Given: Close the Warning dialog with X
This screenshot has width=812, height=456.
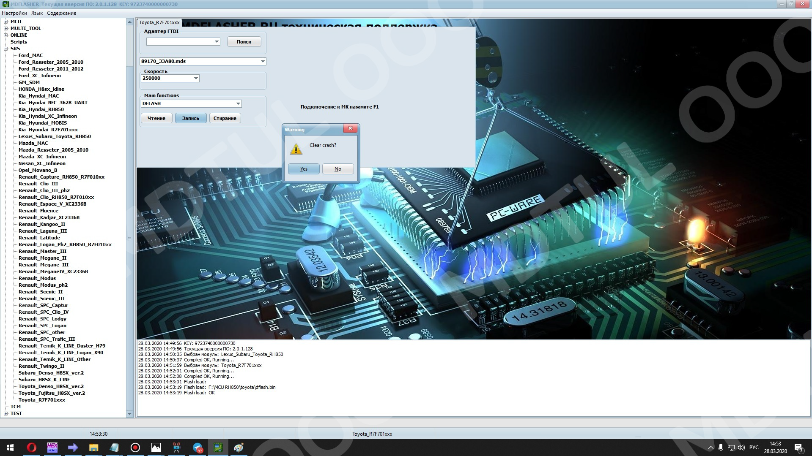Looking at the screenshot, I should 350,128.
